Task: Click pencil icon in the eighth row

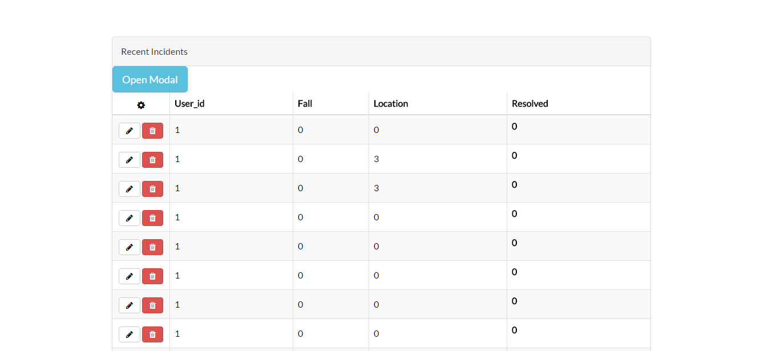Action: click(x=130, y=334)
